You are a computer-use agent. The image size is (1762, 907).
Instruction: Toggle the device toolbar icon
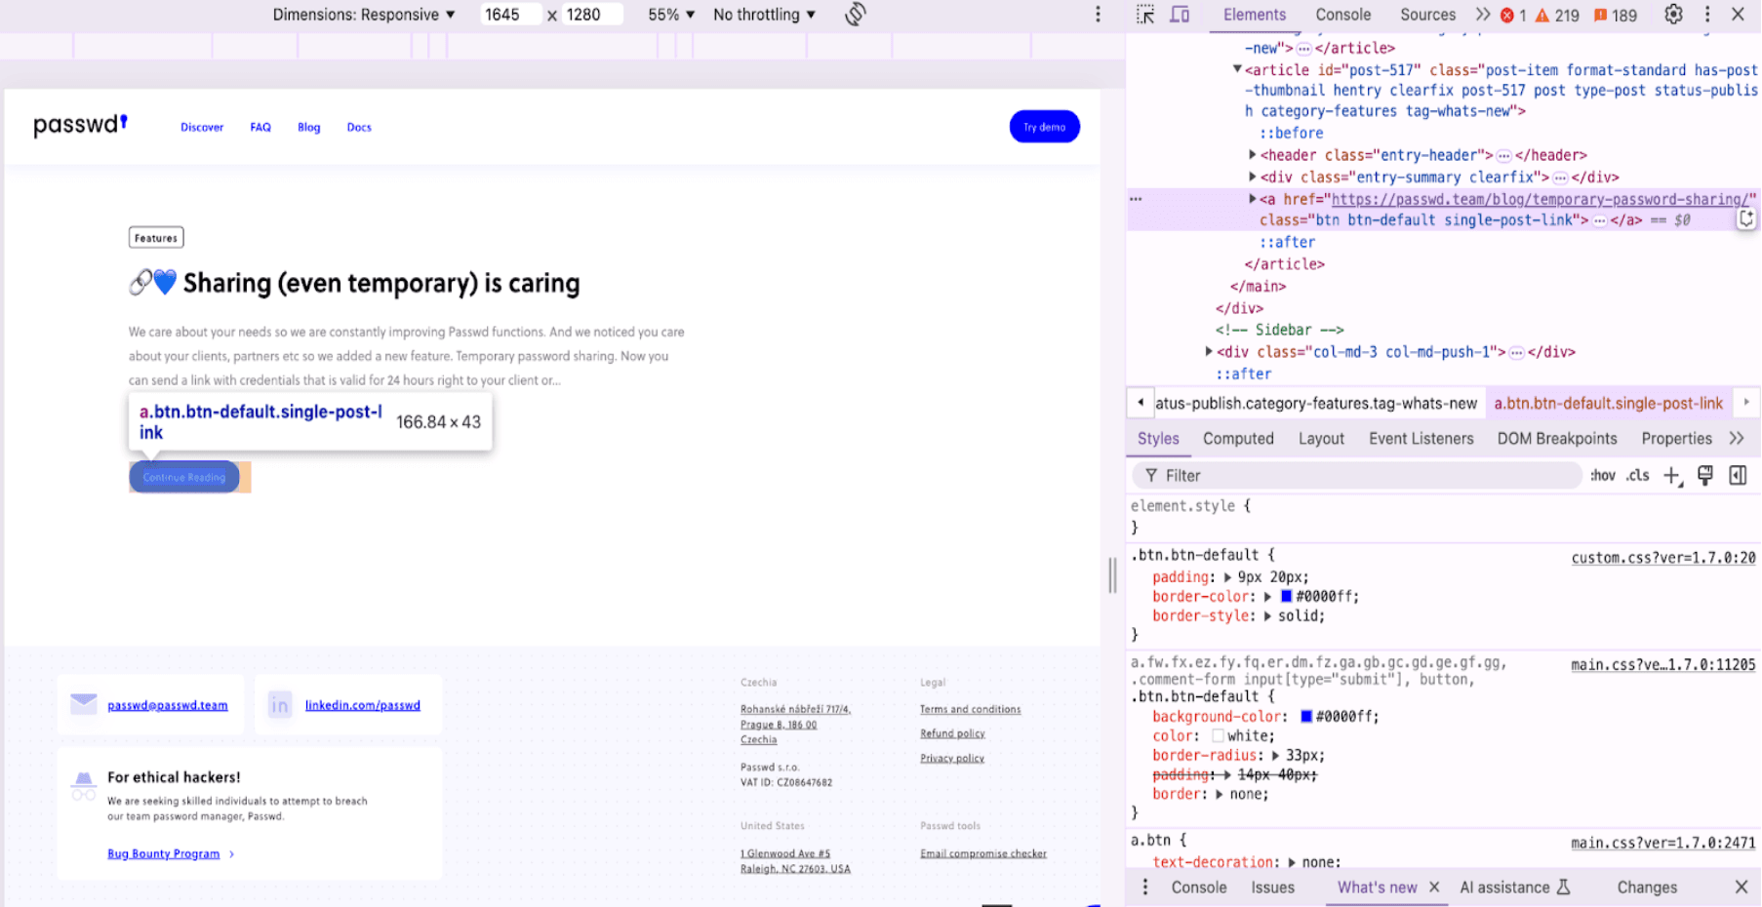click(1180, 15)
